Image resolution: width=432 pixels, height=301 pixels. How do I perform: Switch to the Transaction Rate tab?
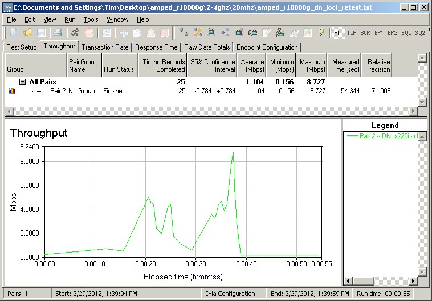pos(105,47)
